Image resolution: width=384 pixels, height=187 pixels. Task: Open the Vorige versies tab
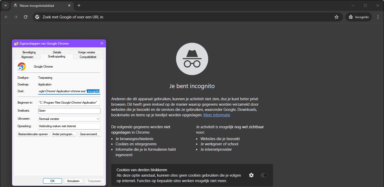(87, 52)
